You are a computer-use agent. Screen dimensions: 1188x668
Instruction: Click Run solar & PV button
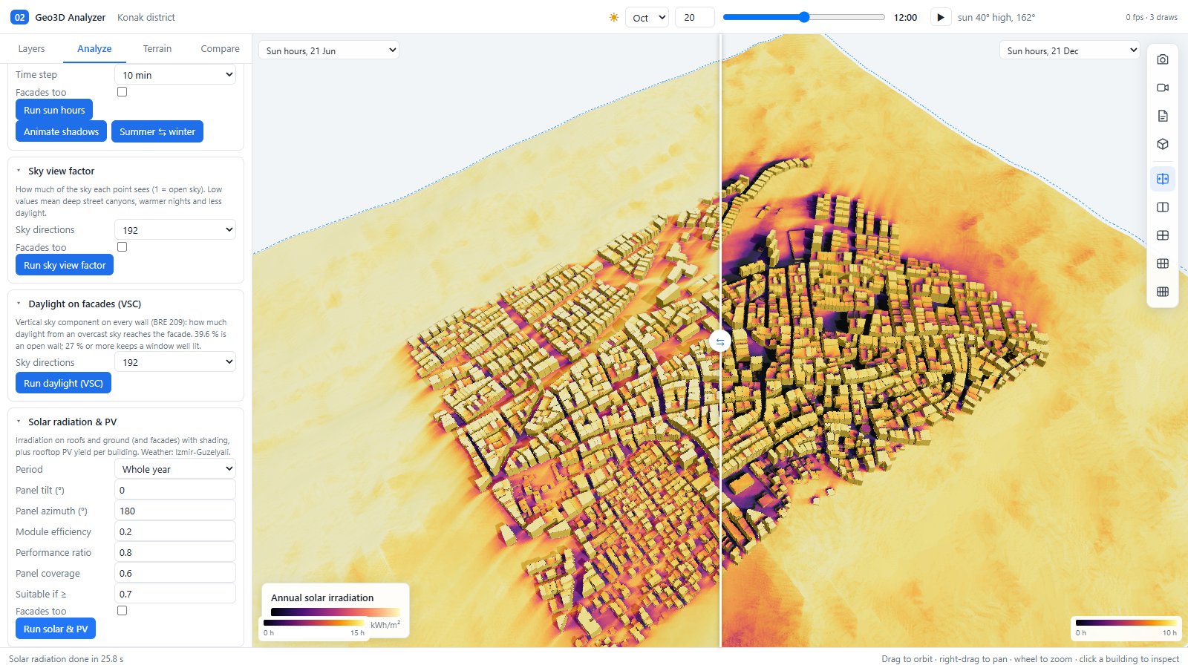(56, 629)
